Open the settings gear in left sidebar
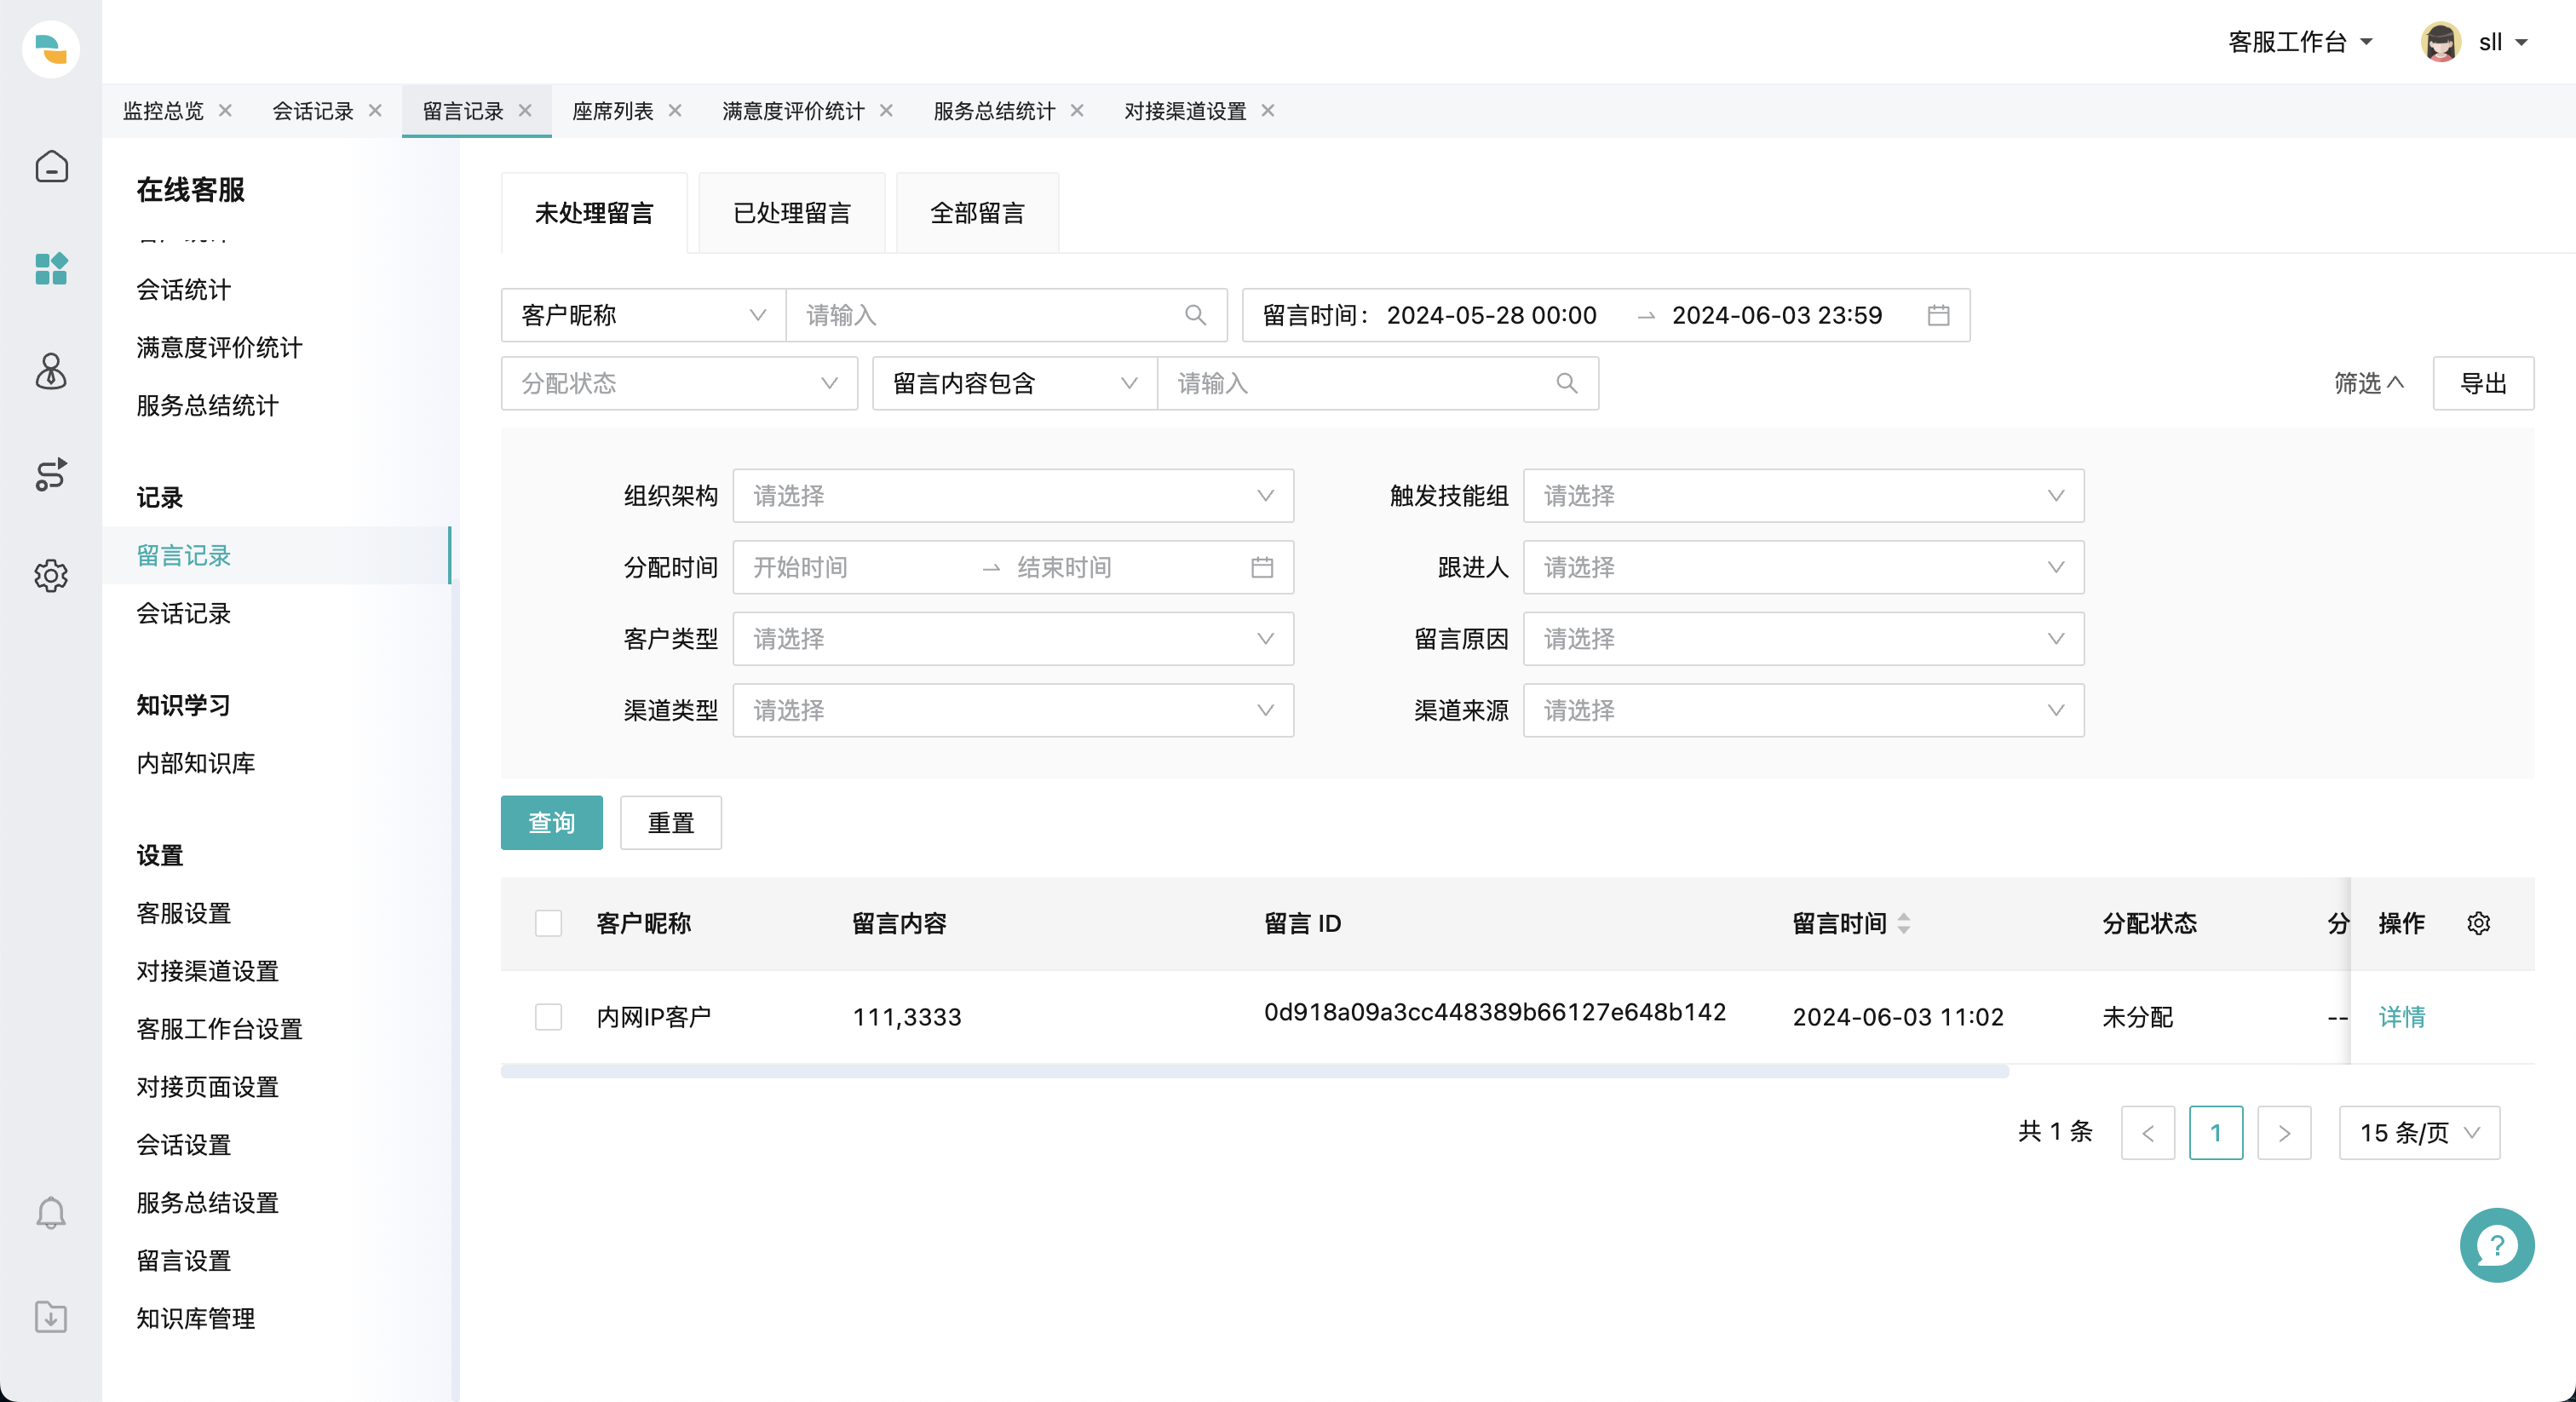The height and width of the screenshot is (1402, 2576). point(51,576)
